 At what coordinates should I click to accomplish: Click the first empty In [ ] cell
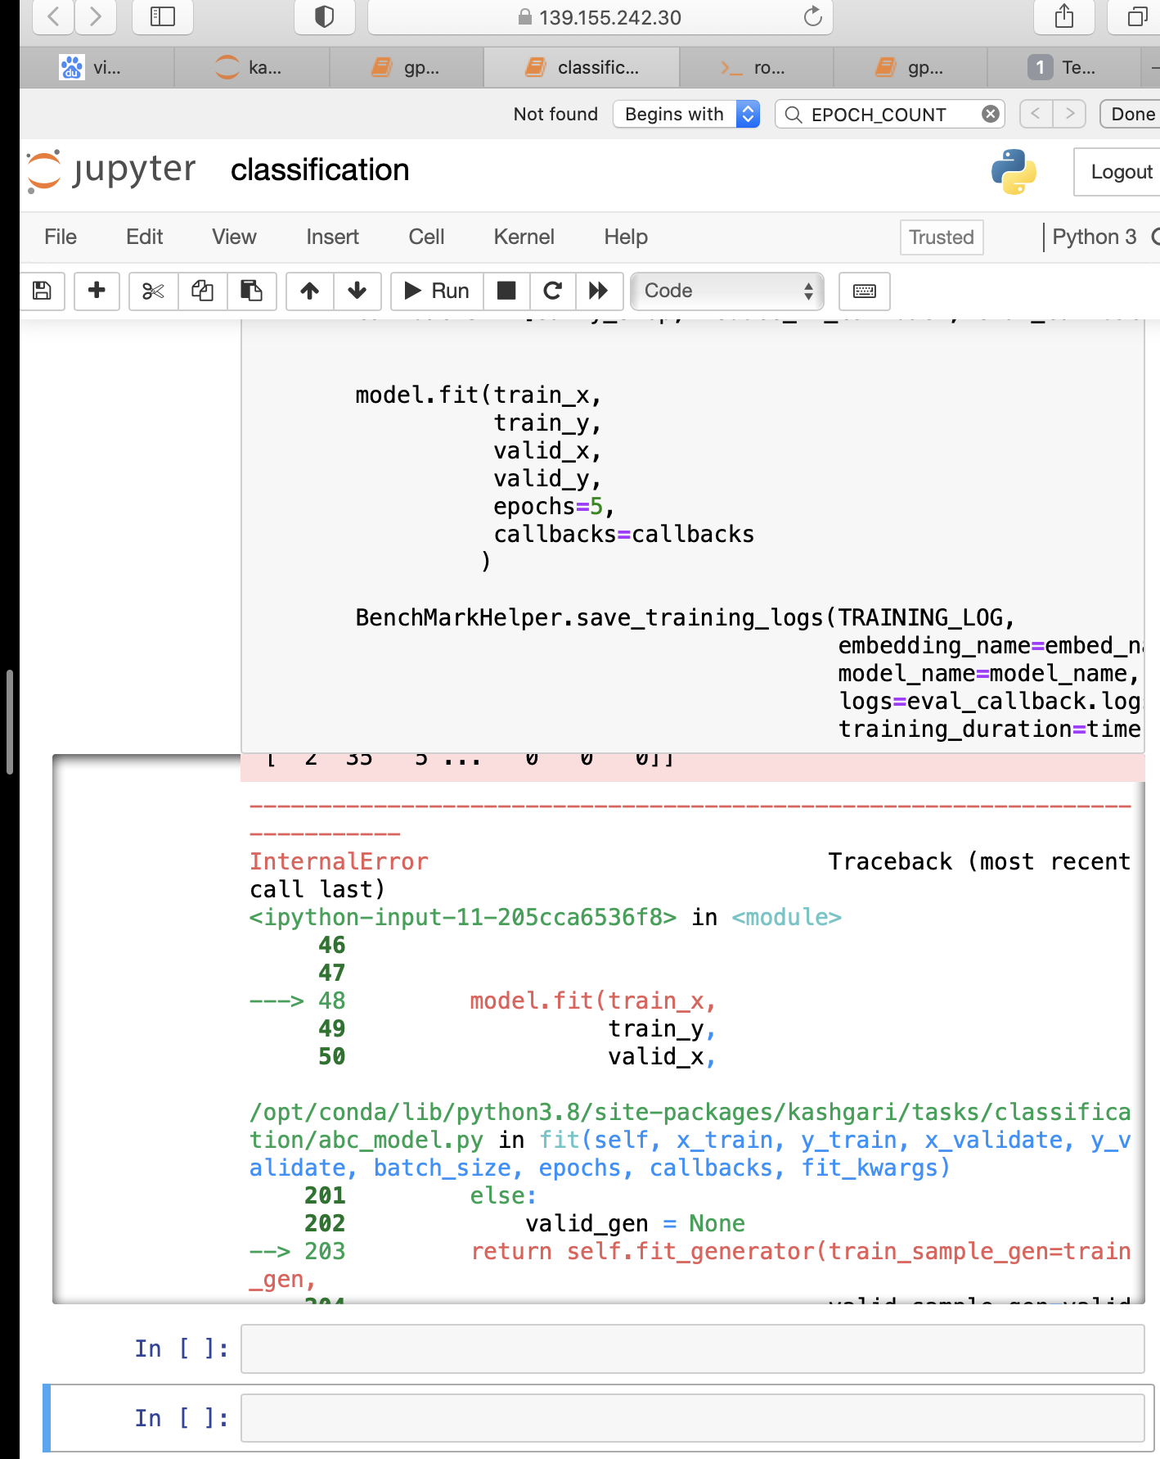pos(692,1348)
